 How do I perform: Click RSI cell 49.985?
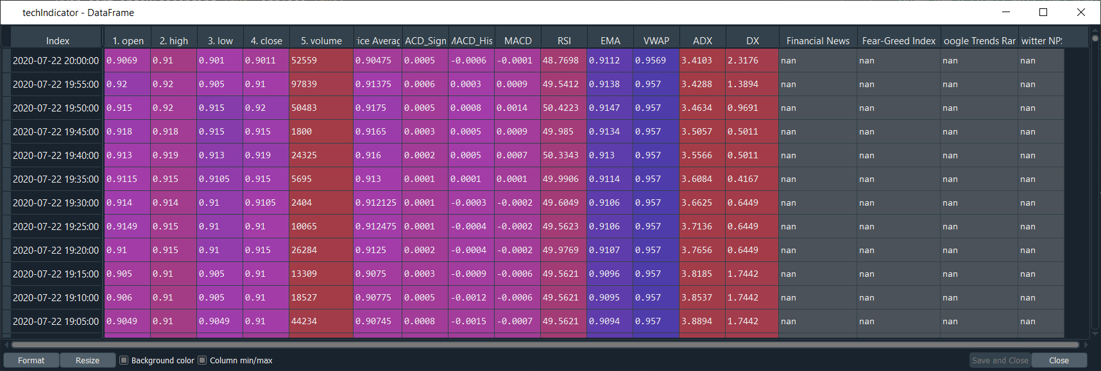coord(564,131)
